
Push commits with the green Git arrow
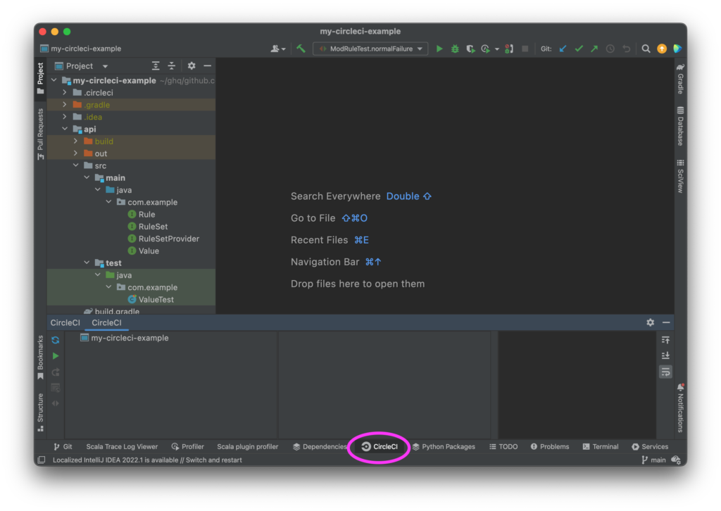click(x=594, y=49)
